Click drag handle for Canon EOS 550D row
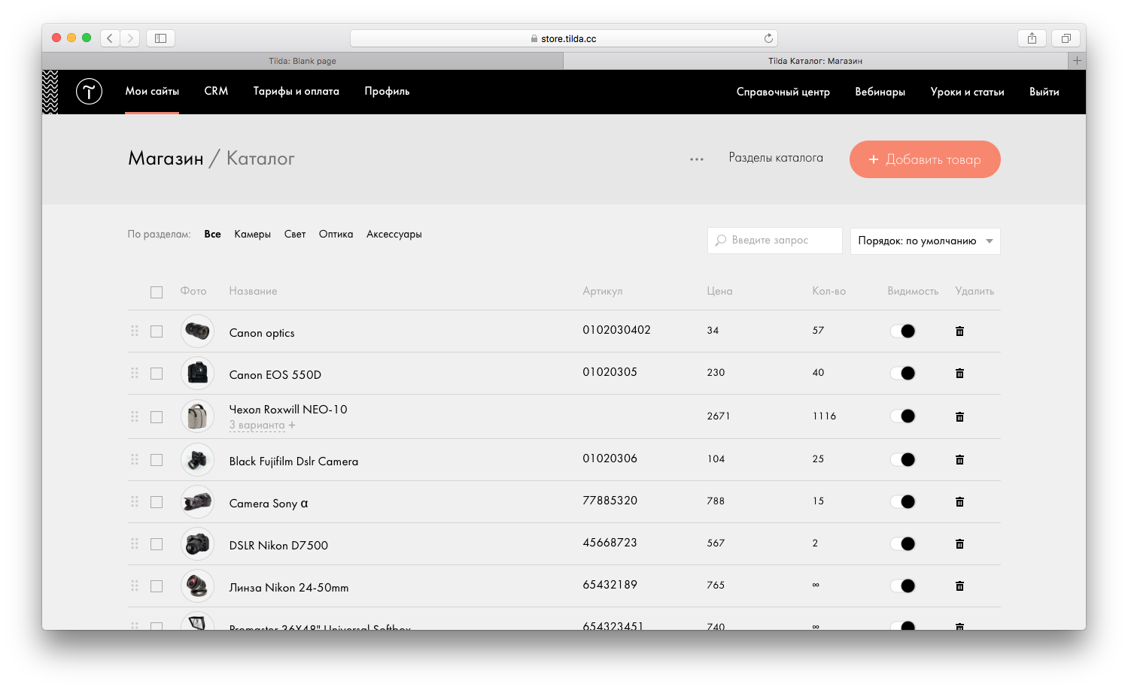The image size is (1128, 690). tap(135, 373)
